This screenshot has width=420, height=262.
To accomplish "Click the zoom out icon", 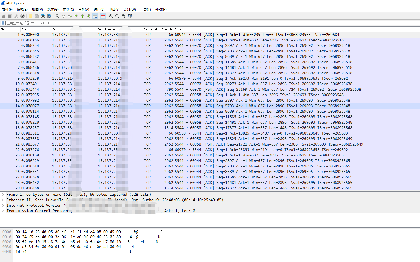I will [117, 16].
